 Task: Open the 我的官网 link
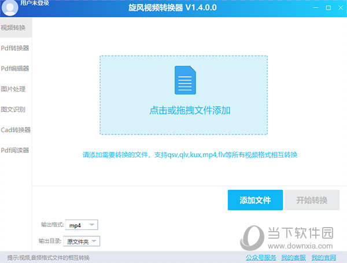point(324,258)
